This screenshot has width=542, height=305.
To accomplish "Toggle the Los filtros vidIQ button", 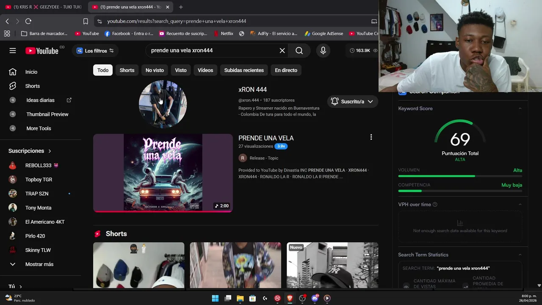I will click(x=95, y=51).
